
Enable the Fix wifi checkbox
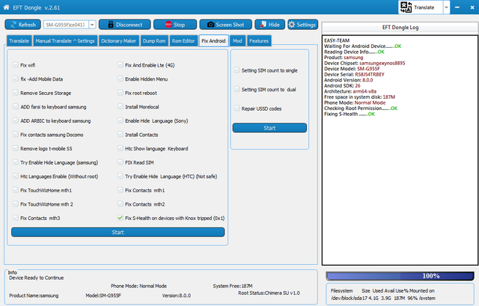click(x=15, y=65)
